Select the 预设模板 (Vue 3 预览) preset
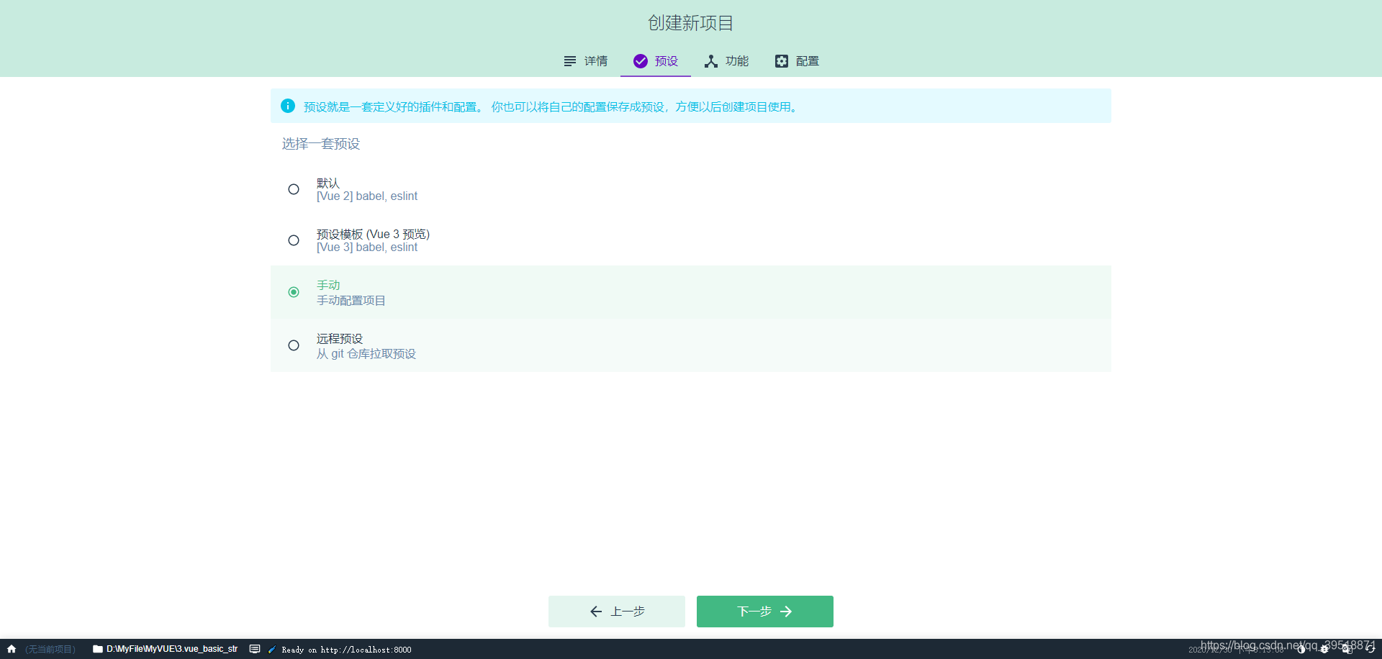 pyautogui.click(x=293, y=240)
